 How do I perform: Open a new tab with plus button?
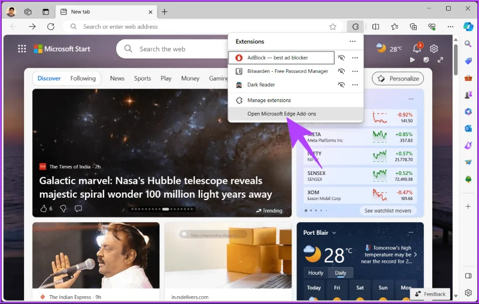(x=164, y=12)
